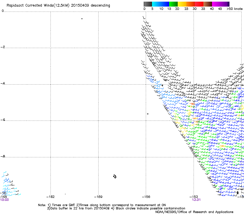Click the orange 25-30 knots legend swatch
Screen dimensions: 244x214
(x=191, y=4)
